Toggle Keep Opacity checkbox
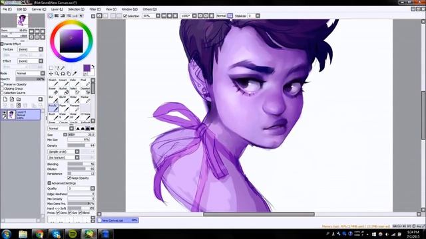The height and width of the screenshot is (239, 426). 69,178
